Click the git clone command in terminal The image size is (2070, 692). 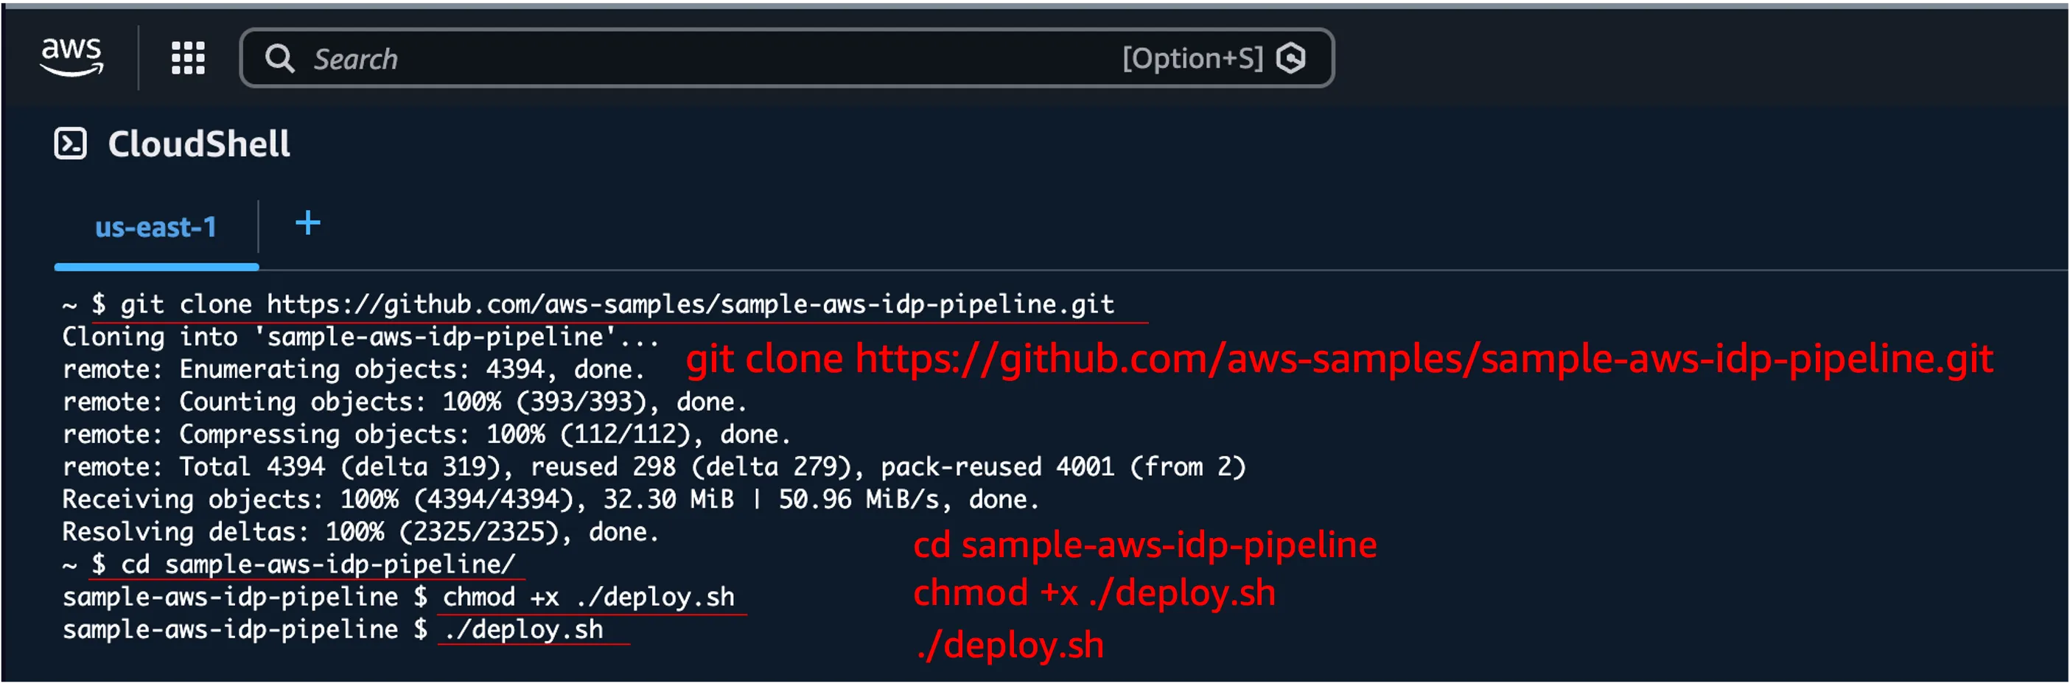[617, 304]
